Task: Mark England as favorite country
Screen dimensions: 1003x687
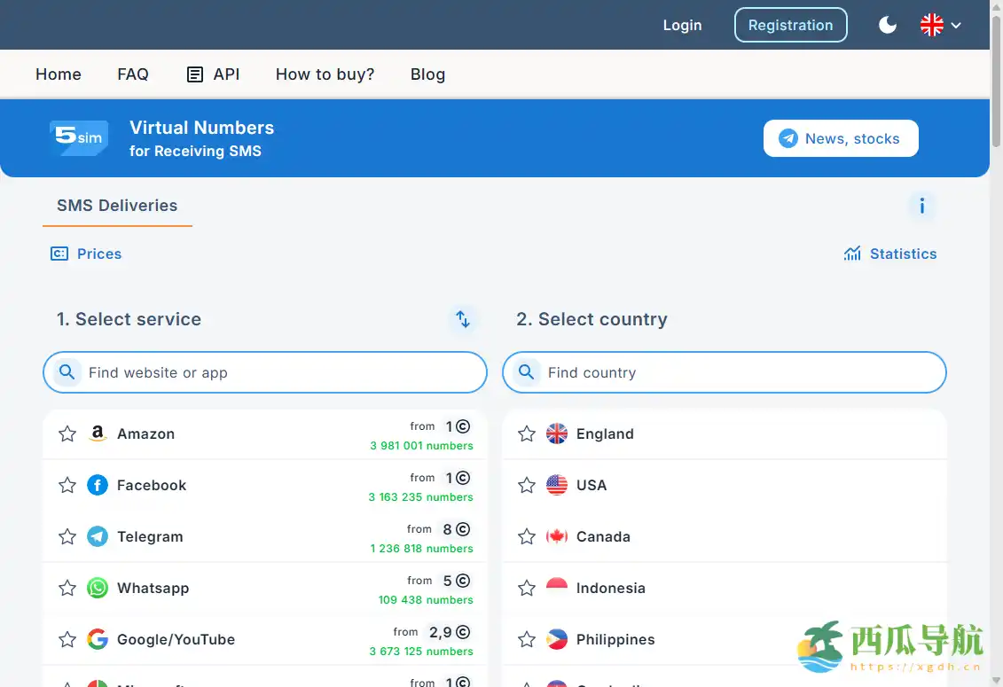Action: (x=527, y=434)
